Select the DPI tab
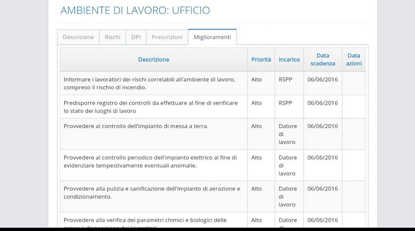415x231 pixels. click(136, 37)
